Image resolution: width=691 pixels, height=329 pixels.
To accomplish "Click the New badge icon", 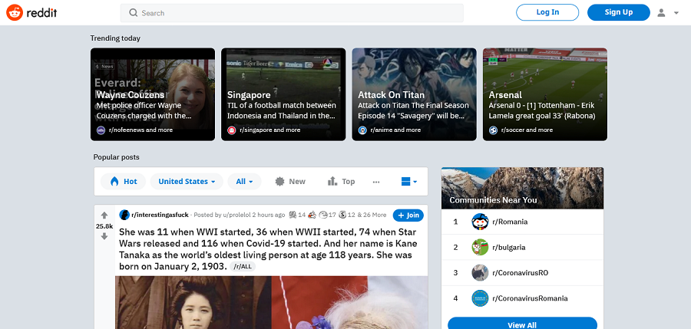I will pos(279,182).
